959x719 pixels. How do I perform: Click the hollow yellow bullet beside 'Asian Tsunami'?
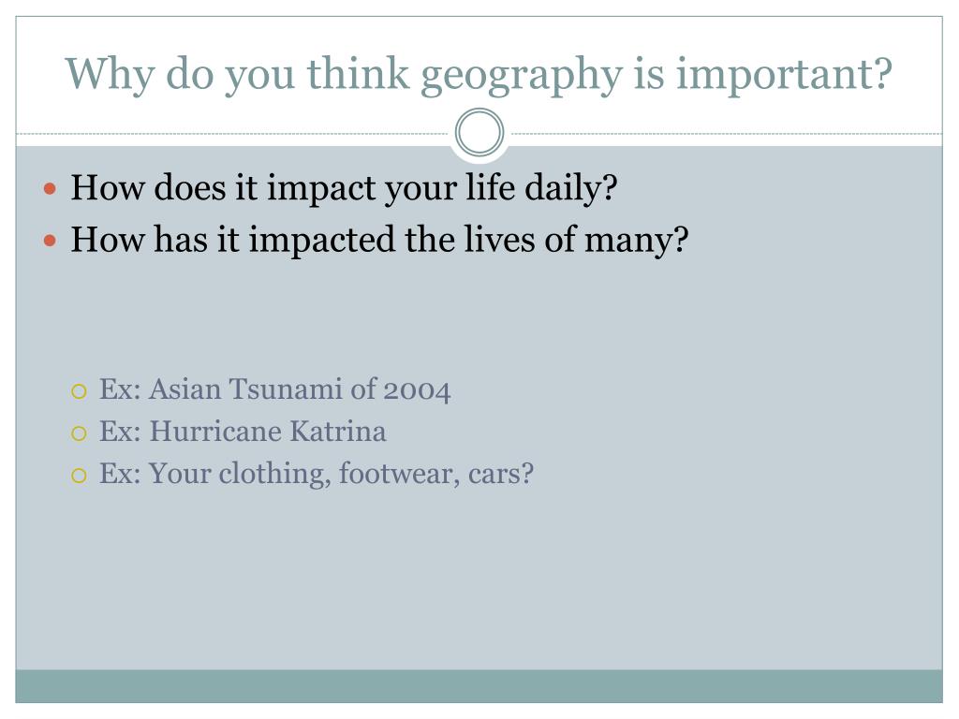pos(79,391)
